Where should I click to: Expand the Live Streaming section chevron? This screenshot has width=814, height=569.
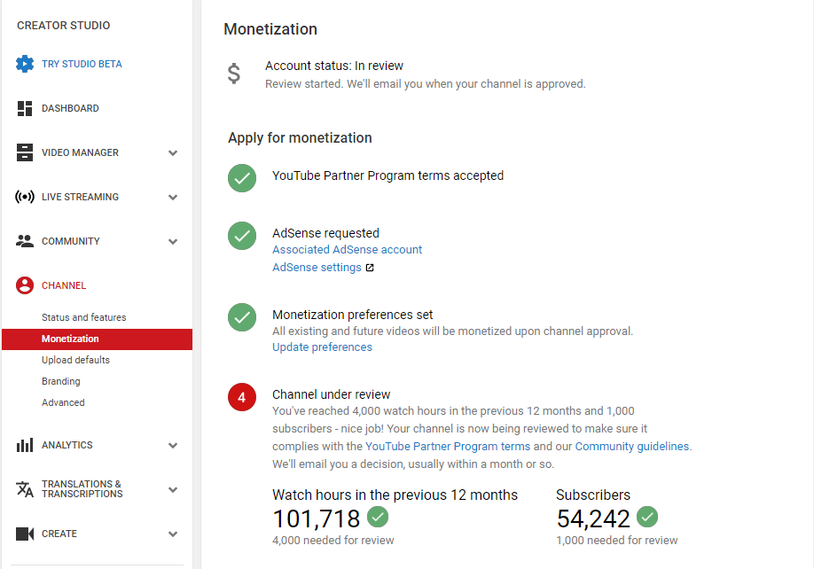[173, 197]
